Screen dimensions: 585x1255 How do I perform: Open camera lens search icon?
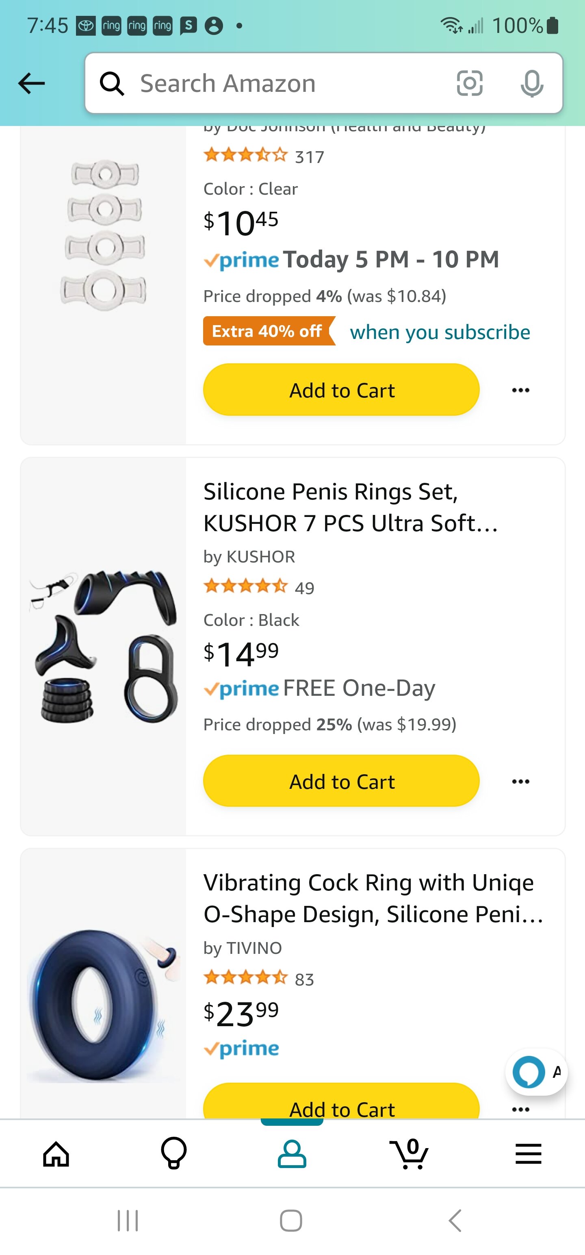(470, 83)
